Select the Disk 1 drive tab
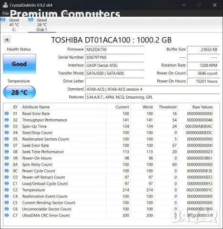This screenshot has height=229, width=223. point(42,25)
